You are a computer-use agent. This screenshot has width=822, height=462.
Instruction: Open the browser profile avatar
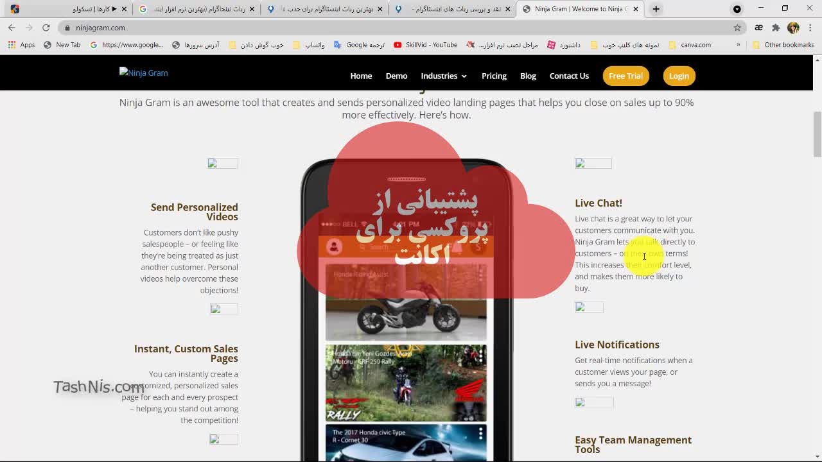click(793, 28)
